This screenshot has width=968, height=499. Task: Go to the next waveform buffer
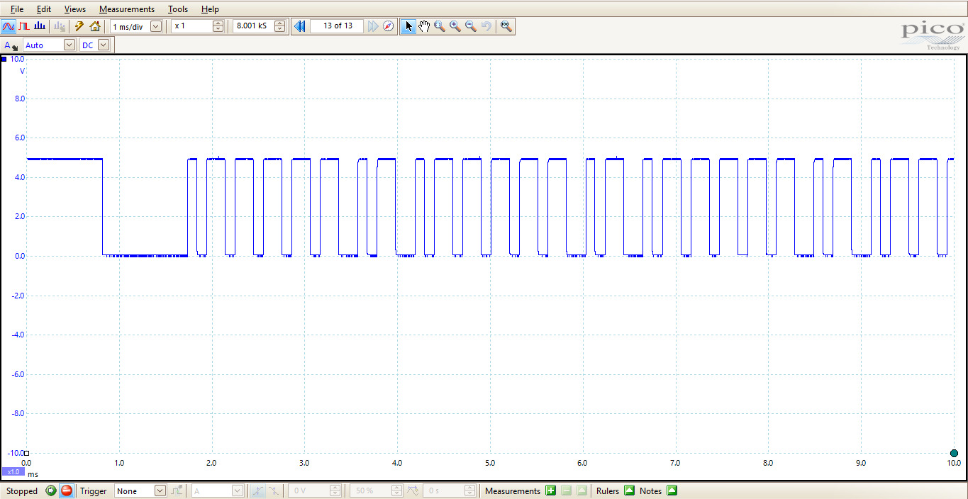373,26
